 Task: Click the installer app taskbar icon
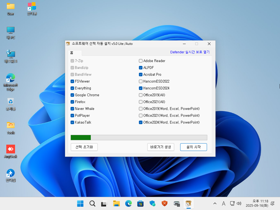[189, 203]
